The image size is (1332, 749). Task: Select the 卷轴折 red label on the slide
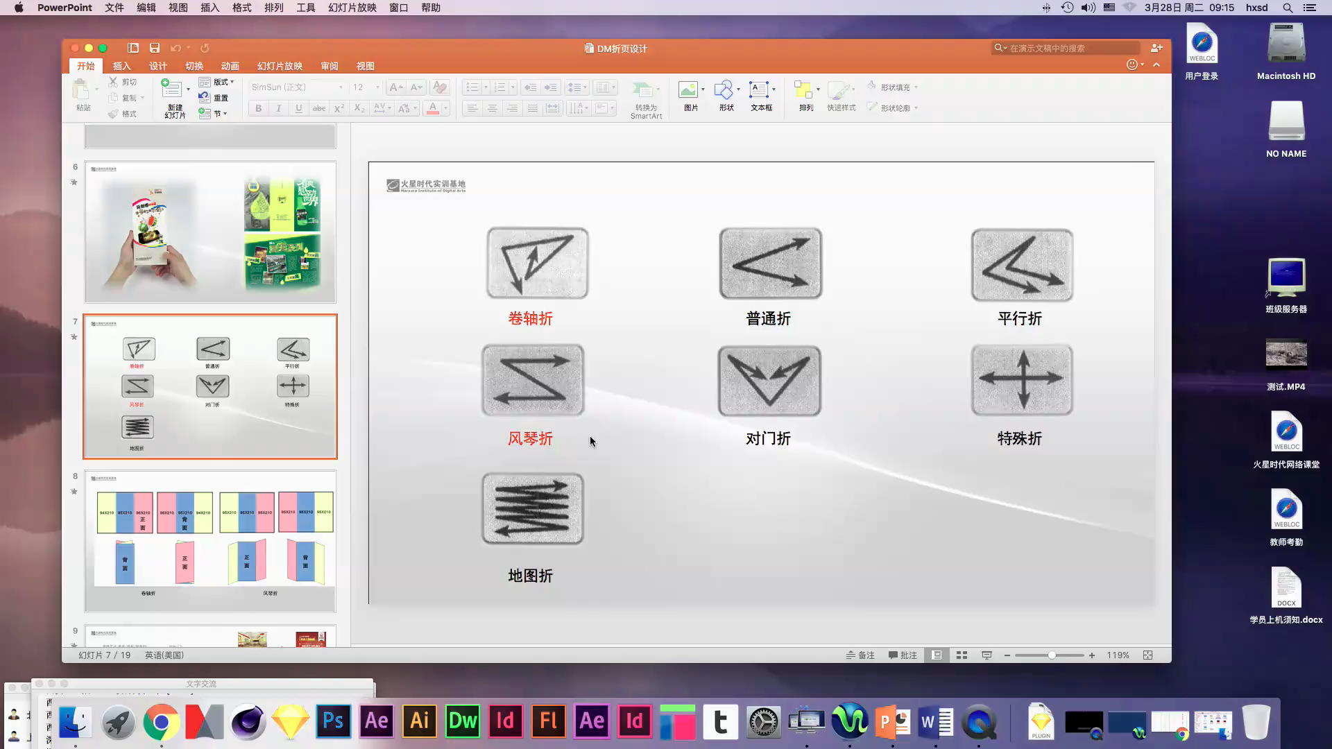coord(530,318)
